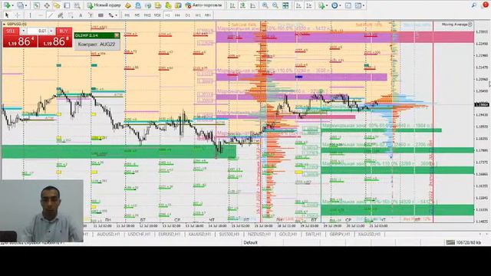The image size is (491, 276).
Task: Open the GOLD,H1 chart tab
Action: [288, 234]
